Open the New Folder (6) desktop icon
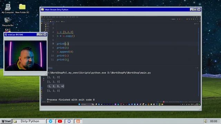This screenshot has width=221, height=124. coord(22,8)
